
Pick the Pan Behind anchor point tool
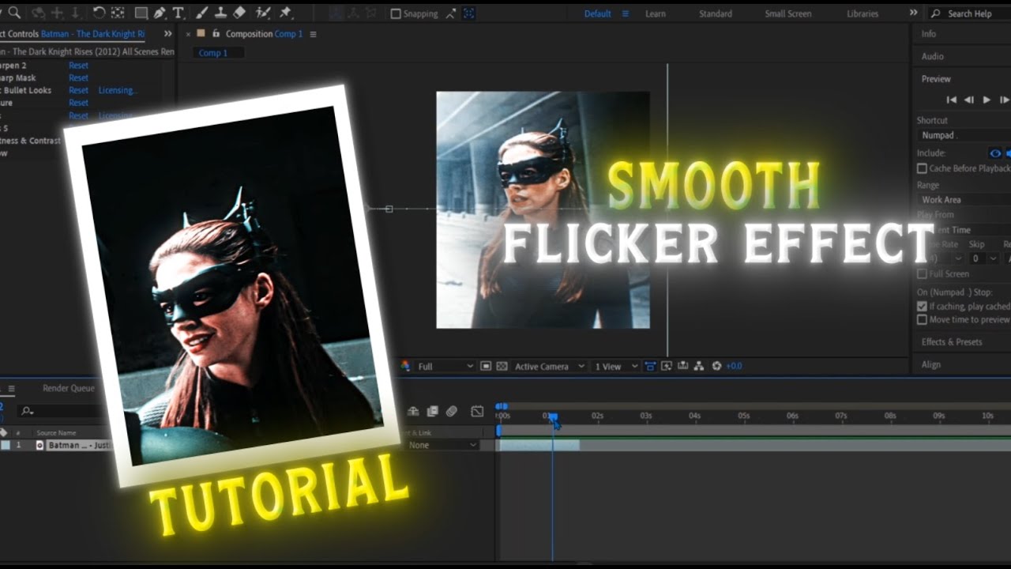click(x=118, y=13)
